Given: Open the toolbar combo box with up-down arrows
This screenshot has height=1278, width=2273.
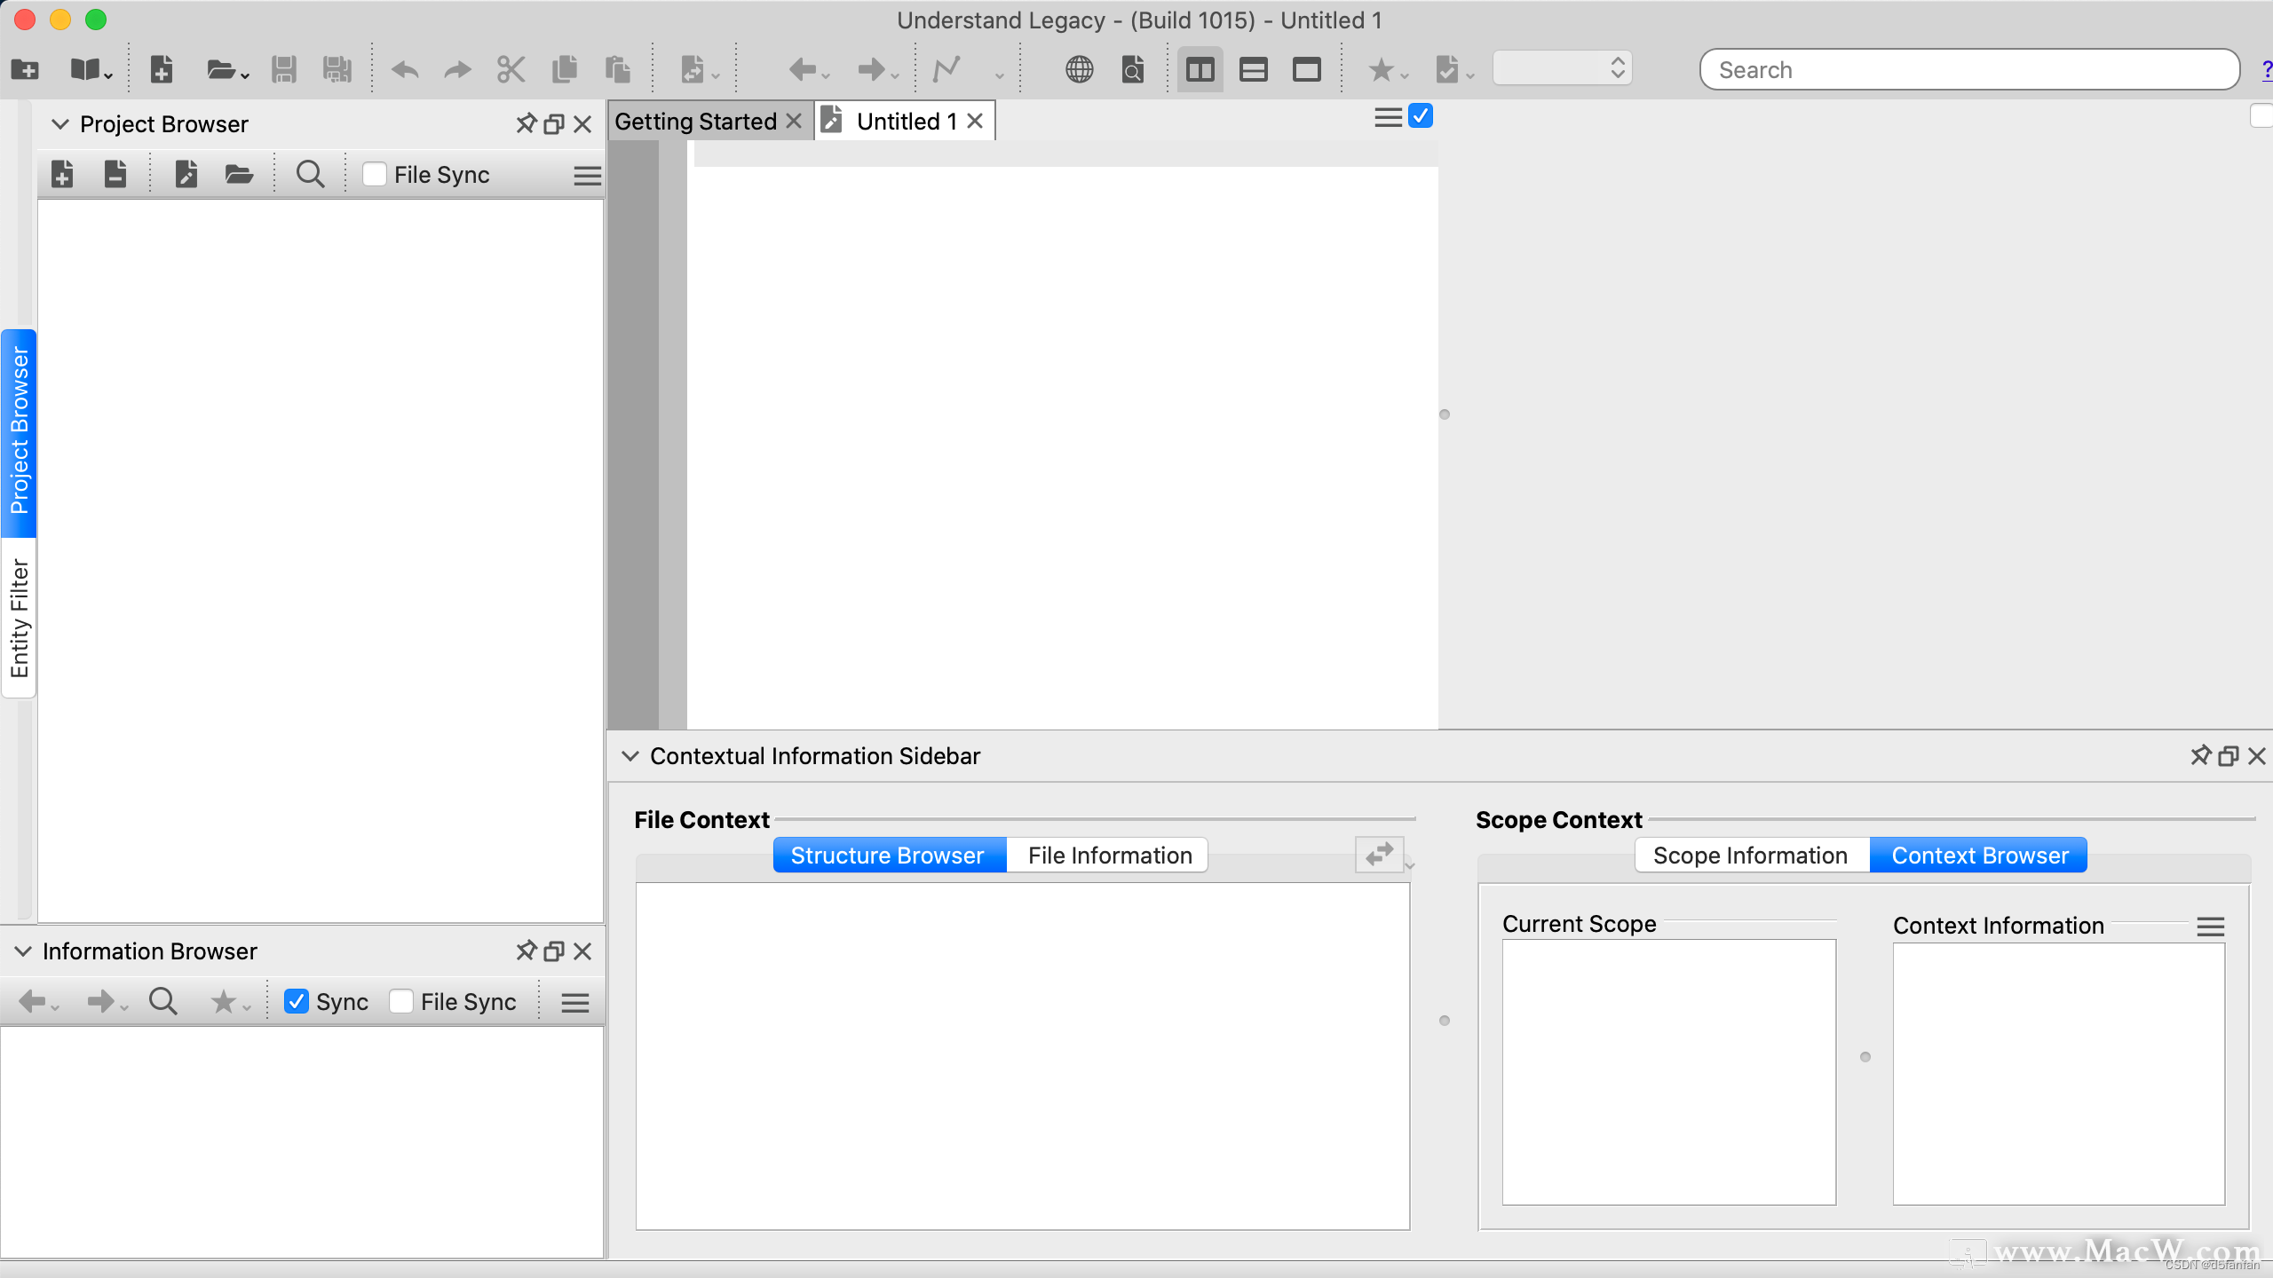Looking at the screenshot, I should [x=1563, y=68].
